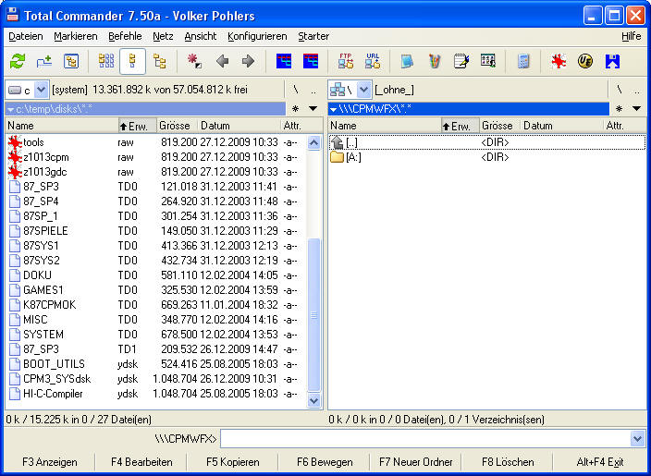Screen dimensions: 651x476
Task: Click the left panel scroll up arrow
Action: point(313,142)
